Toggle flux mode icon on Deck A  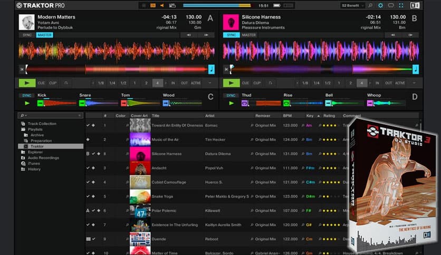(66, 83)
